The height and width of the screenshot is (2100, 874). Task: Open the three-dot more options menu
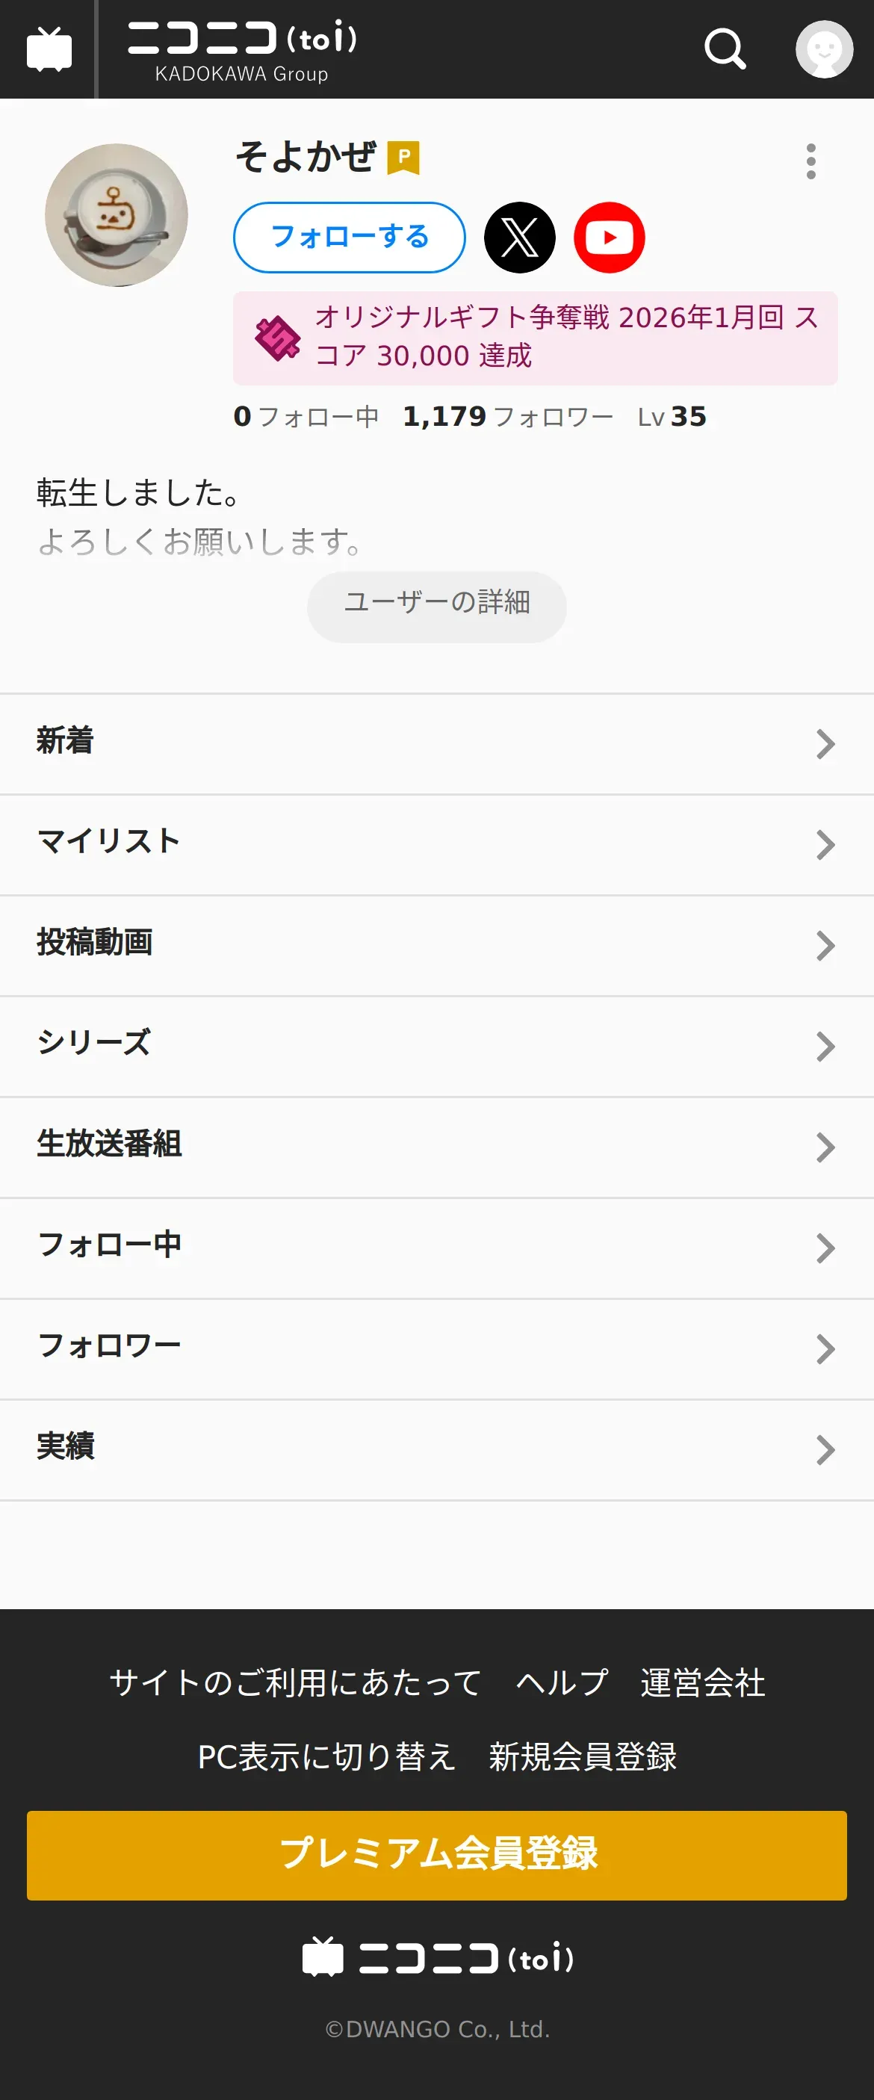(x=811, y=161)
